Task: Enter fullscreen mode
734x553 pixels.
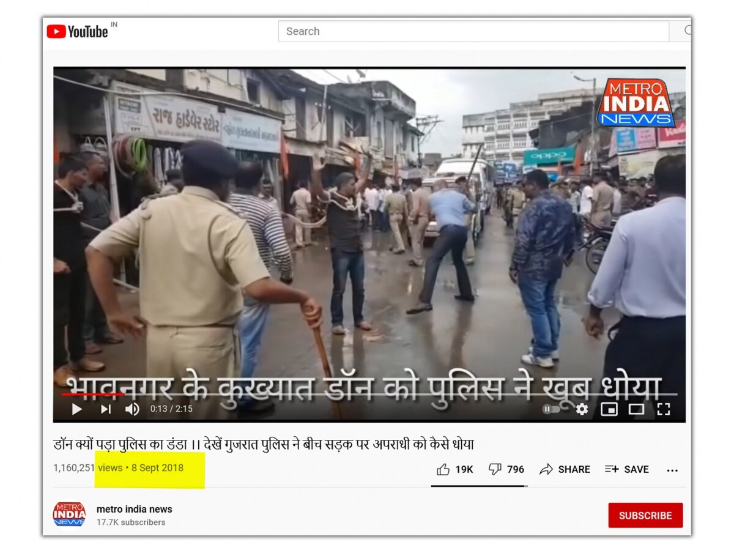Action: (x=664, y=409)
